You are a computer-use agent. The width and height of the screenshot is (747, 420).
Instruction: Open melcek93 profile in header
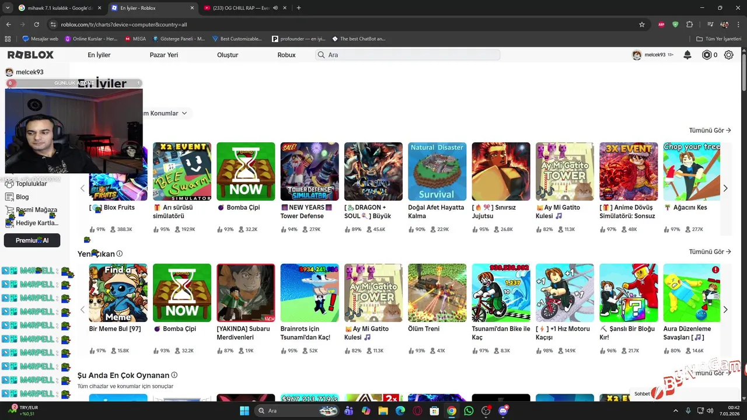coord(652,55)
